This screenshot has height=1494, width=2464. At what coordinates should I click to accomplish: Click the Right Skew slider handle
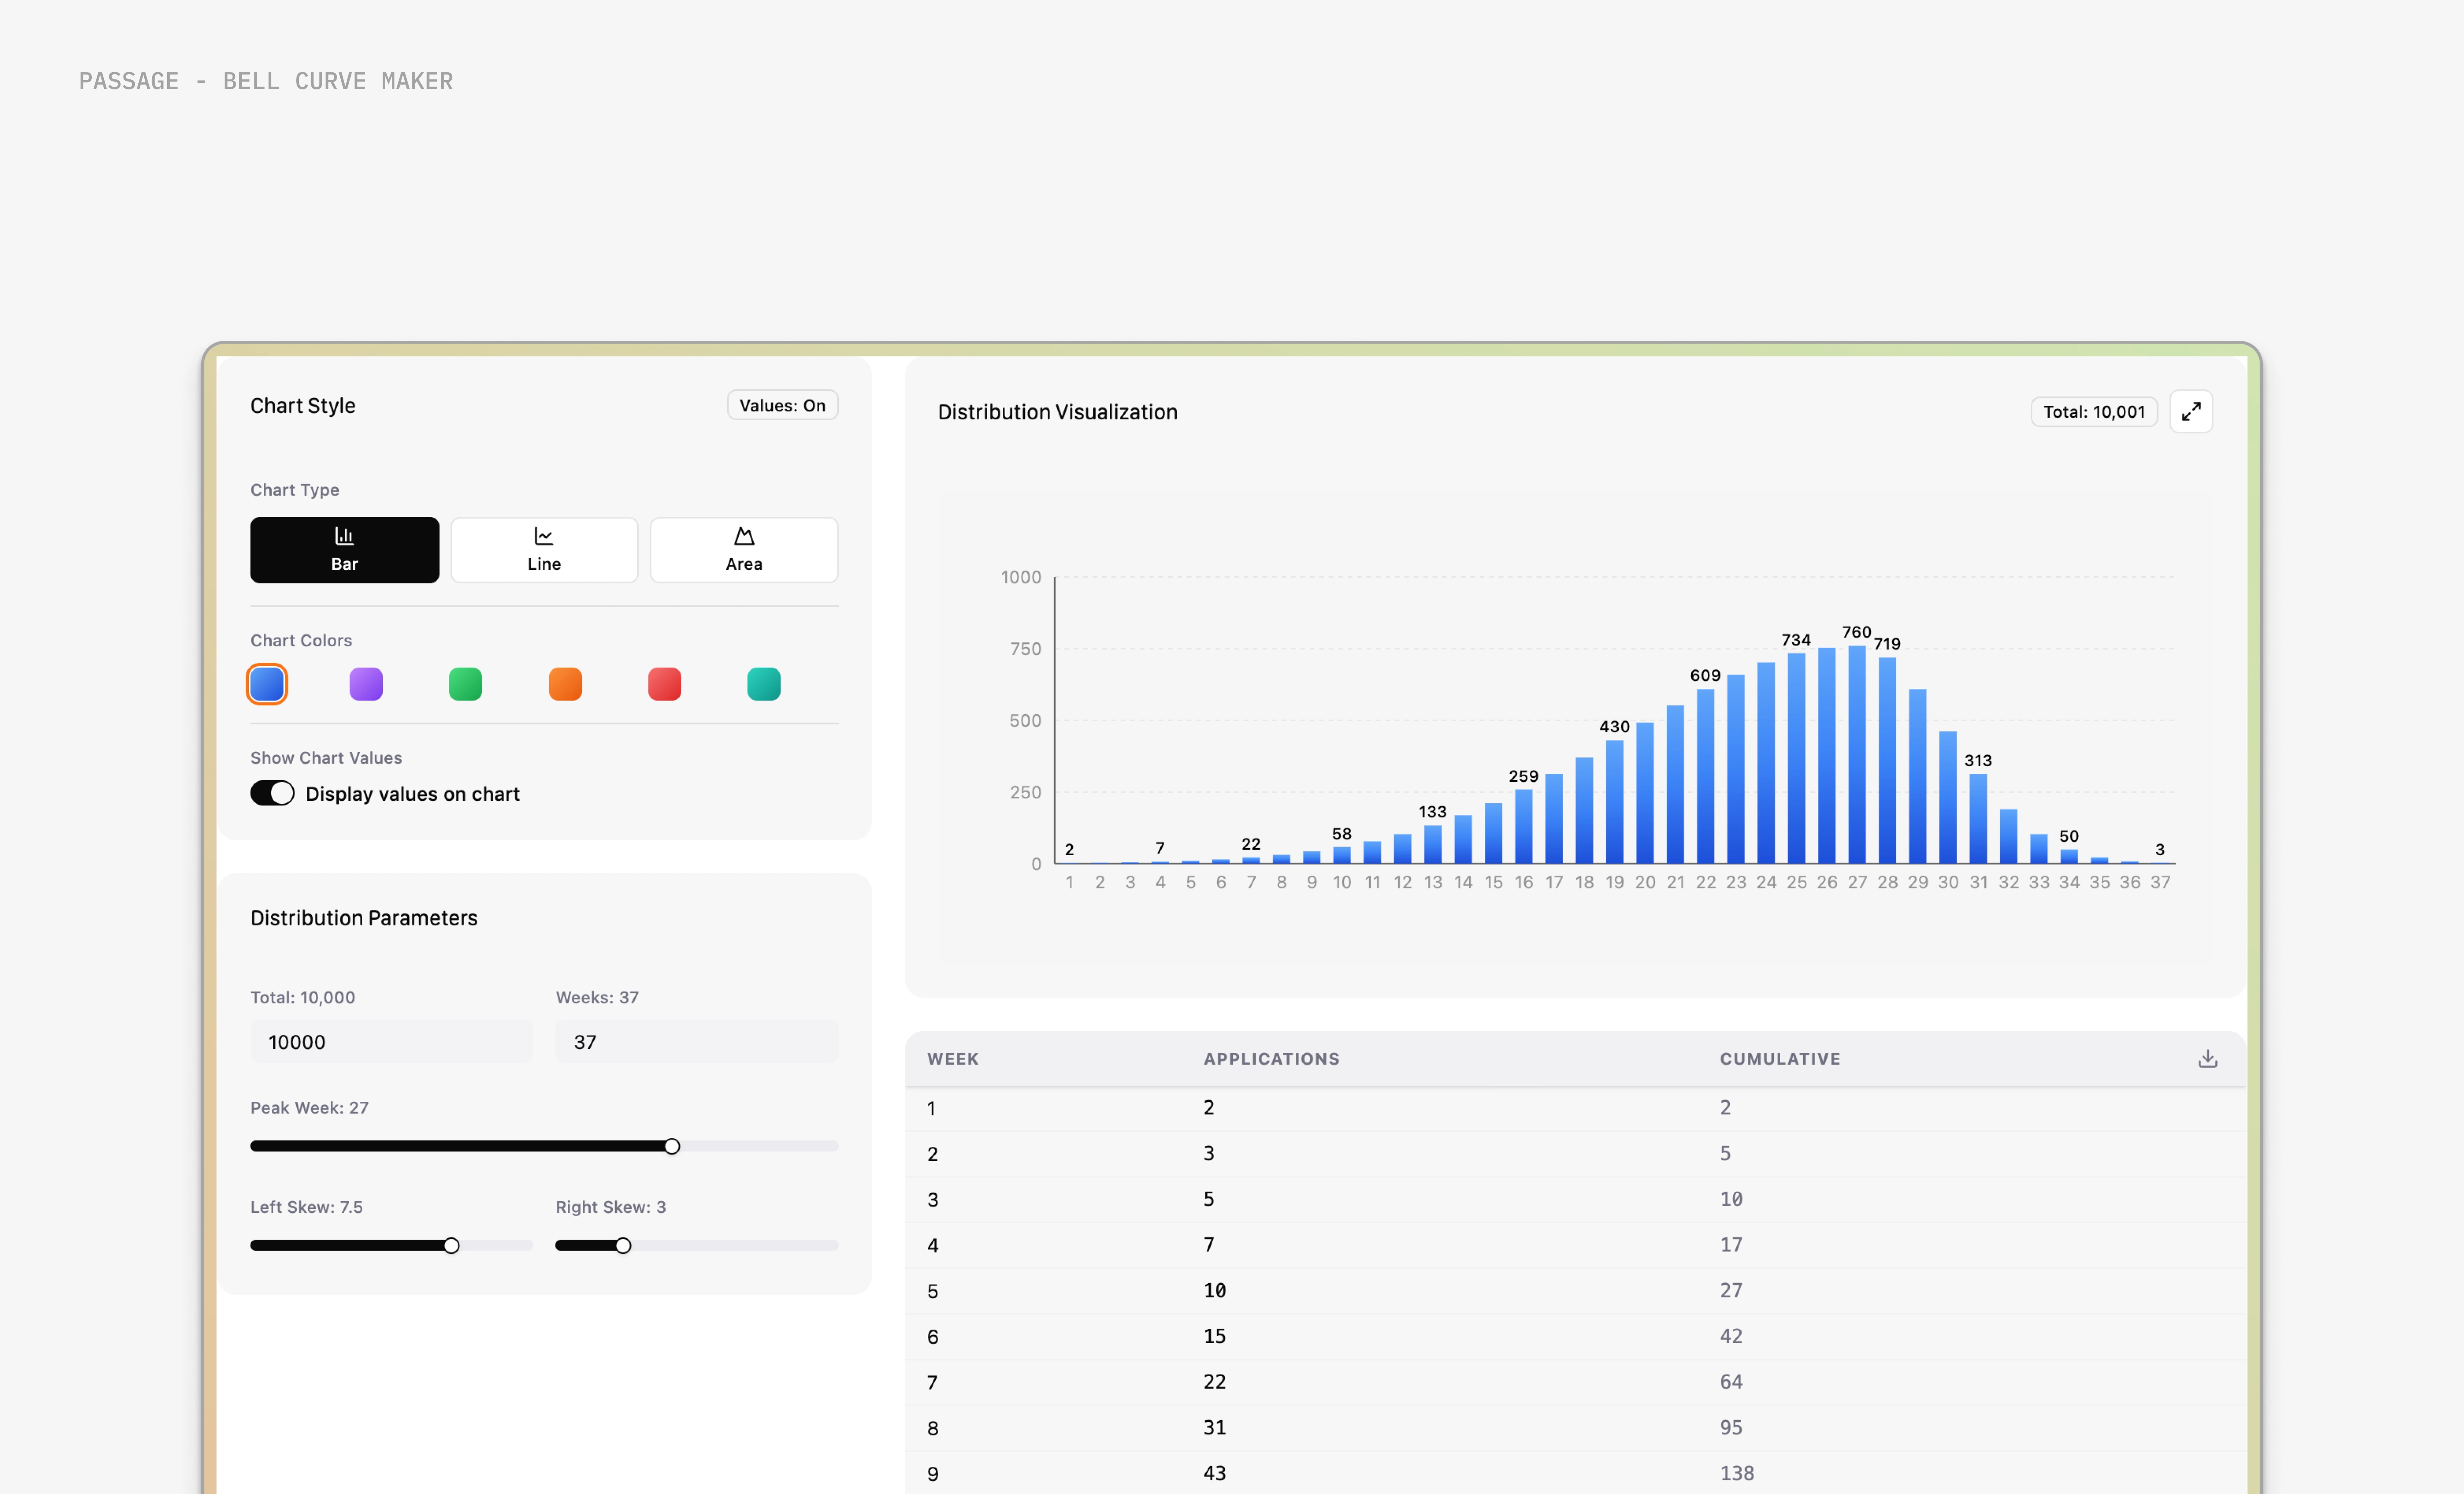point(623,1246)
